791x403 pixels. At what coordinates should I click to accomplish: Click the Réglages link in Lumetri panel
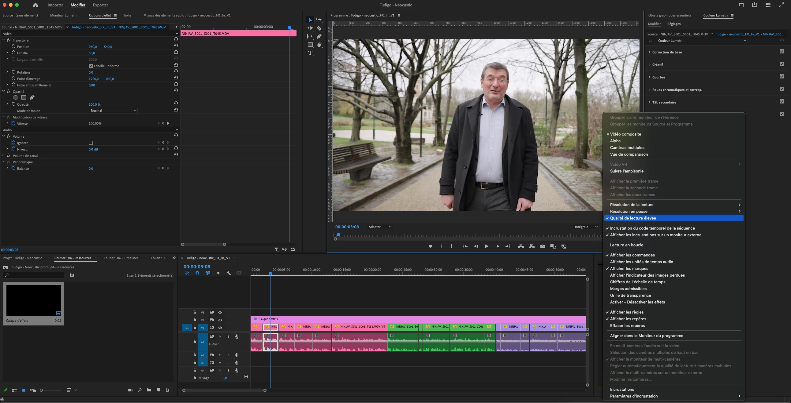674,24
